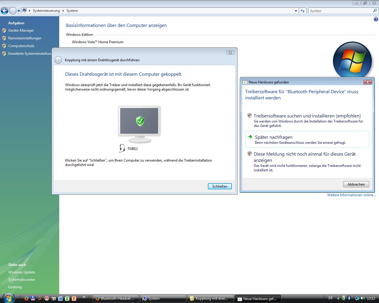
Task: Expand the arrow after Systemsteuerung breadcrumb
Action: (x=63, y=11)
